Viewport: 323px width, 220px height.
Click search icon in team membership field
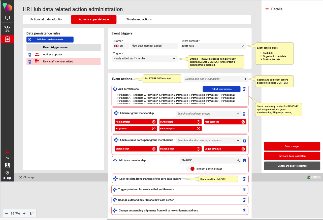pos(238,160)
